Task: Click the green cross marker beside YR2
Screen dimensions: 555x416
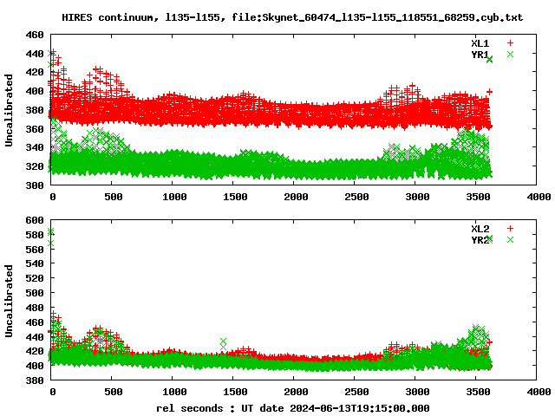Action: (x=510, y=240)
